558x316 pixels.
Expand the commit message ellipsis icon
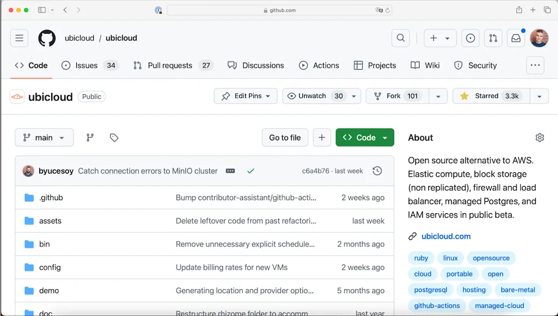[230, 170]
